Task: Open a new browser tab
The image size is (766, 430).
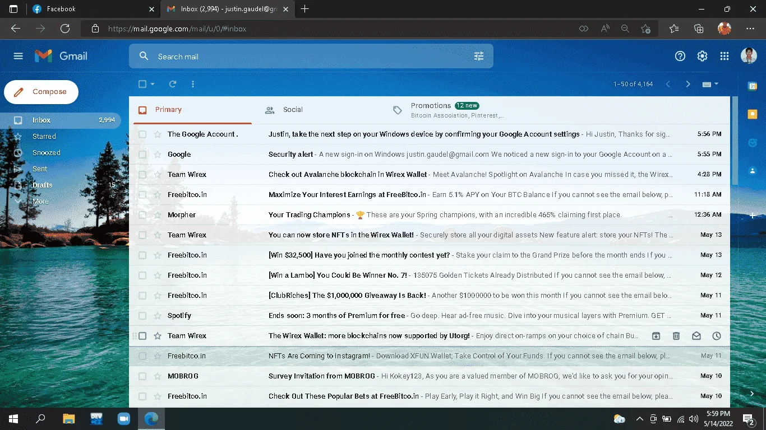Action: click(x=304, y=9)
